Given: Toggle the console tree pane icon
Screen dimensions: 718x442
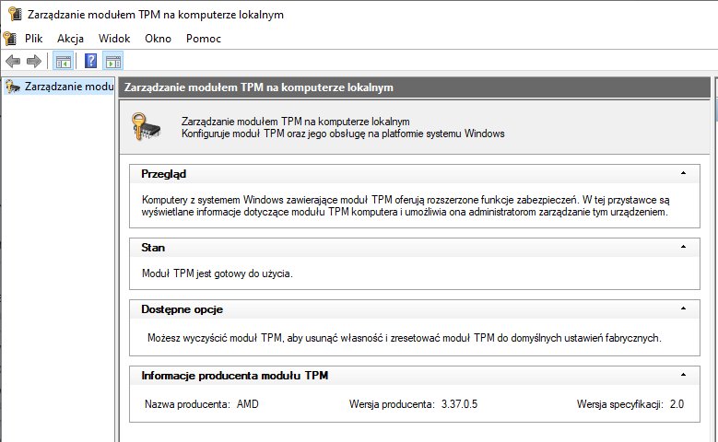Looking at the screenshot, I should click(64, 61).
